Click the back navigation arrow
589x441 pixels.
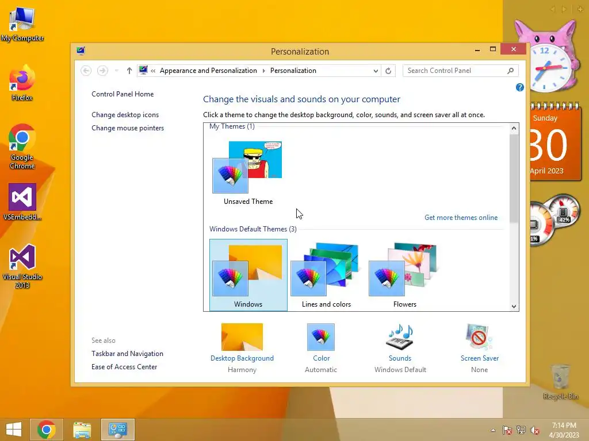point(86,71)
